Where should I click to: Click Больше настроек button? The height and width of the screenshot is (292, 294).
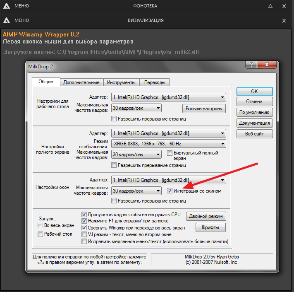pyautogui.click(x=204, y=109)
